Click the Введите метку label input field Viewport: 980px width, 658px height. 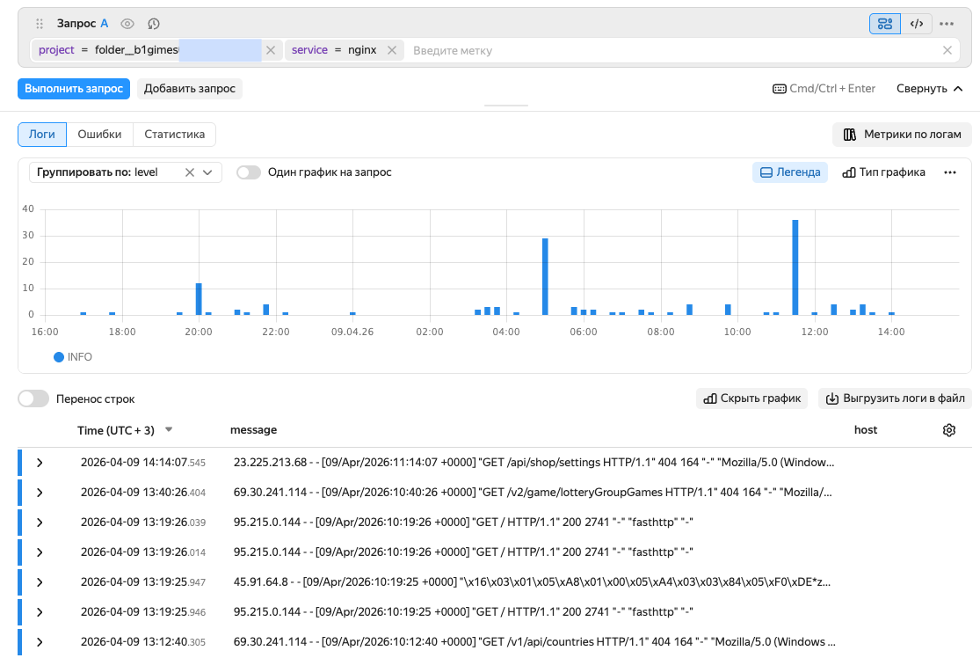pyautogui.click(x=668, y=50)
